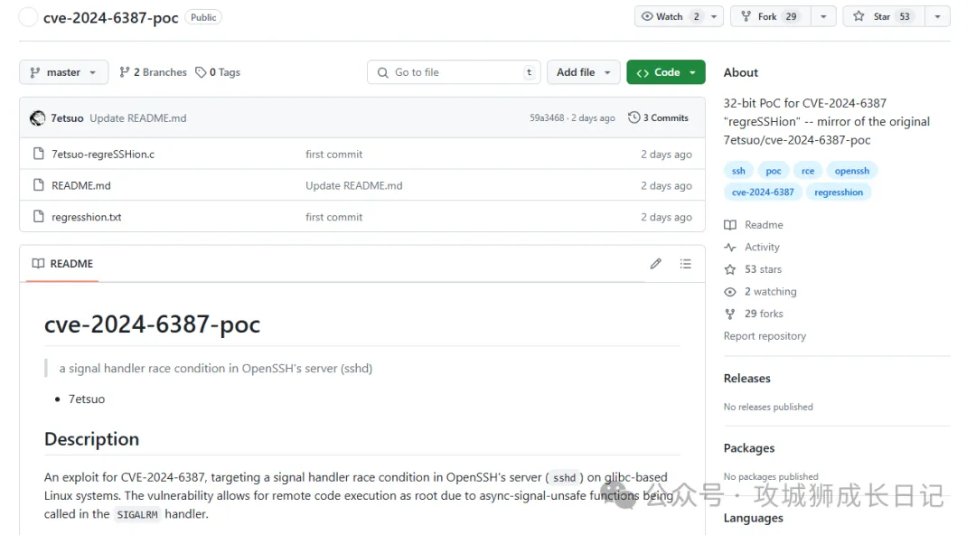Open the Activity link in About

coord(762,248)
